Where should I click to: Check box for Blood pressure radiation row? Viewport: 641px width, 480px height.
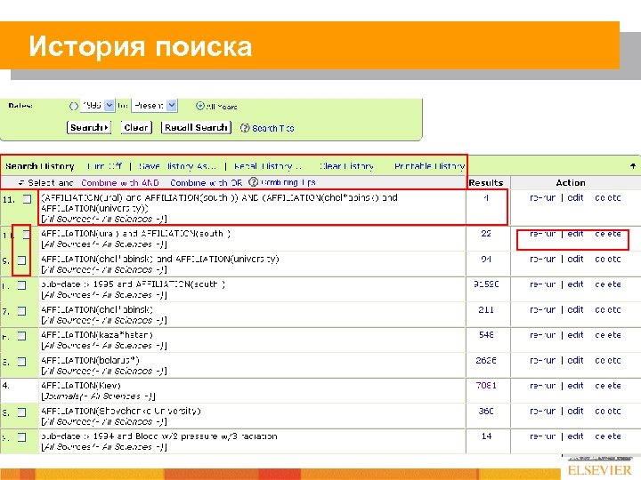point(21,437)
